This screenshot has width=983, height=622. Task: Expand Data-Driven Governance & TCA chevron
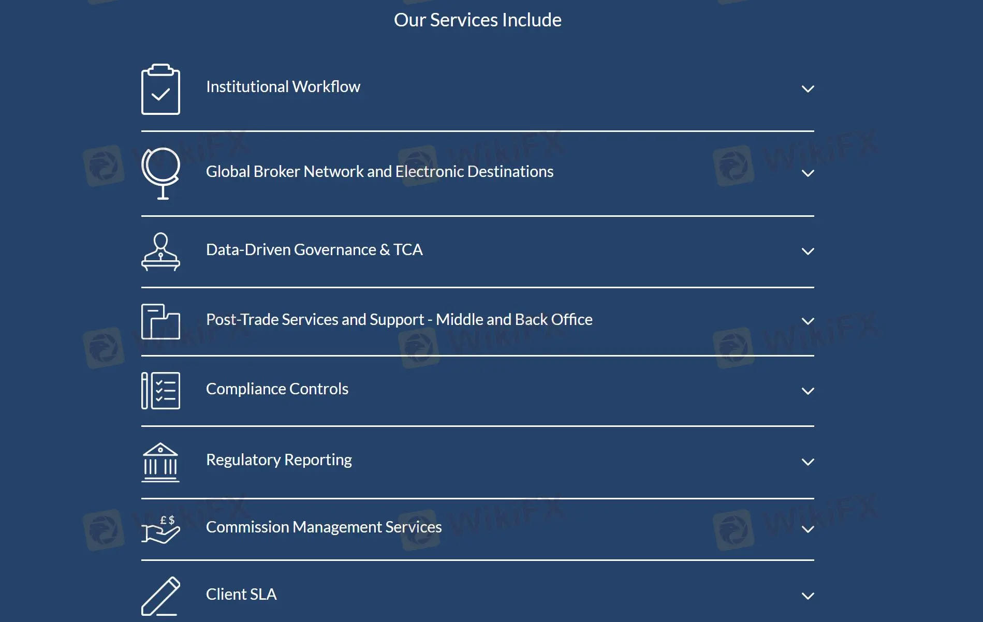pyautogui.click(x=808, y=251)
